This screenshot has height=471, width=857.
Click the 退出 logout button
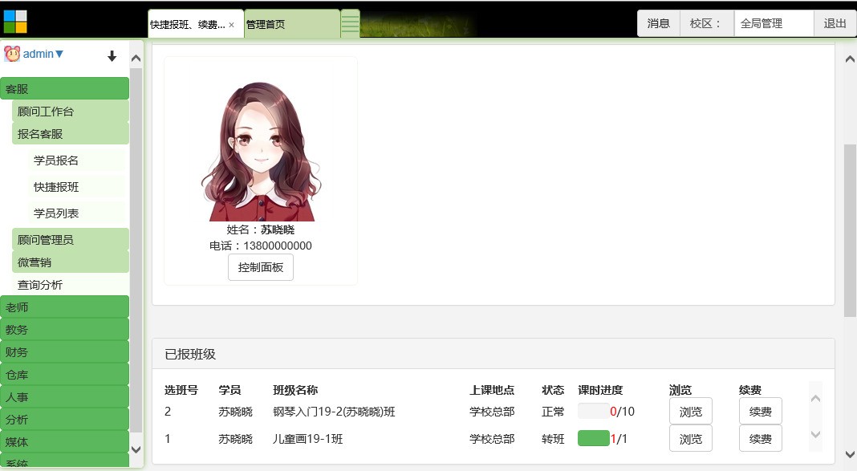[x=835, y=23]
